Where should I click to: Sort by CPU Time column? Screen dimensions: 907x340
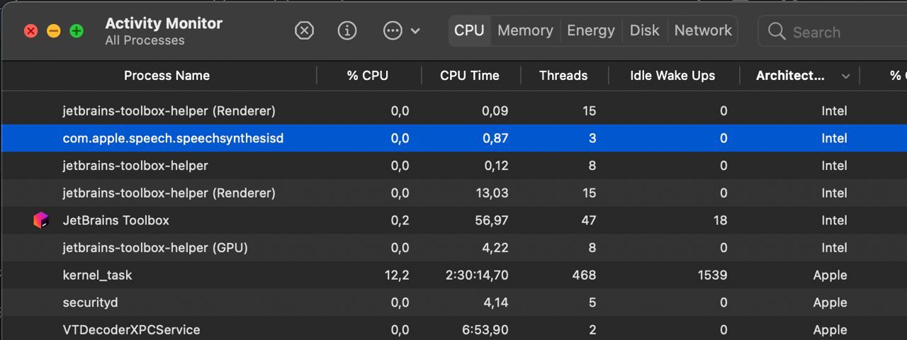[x=470, y=76]
